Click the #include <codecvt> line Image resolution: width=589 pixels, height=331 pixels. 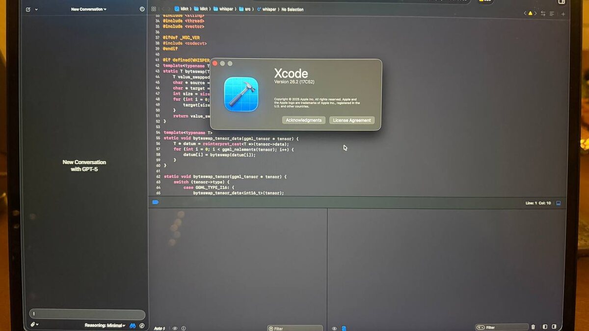point(185,43)
